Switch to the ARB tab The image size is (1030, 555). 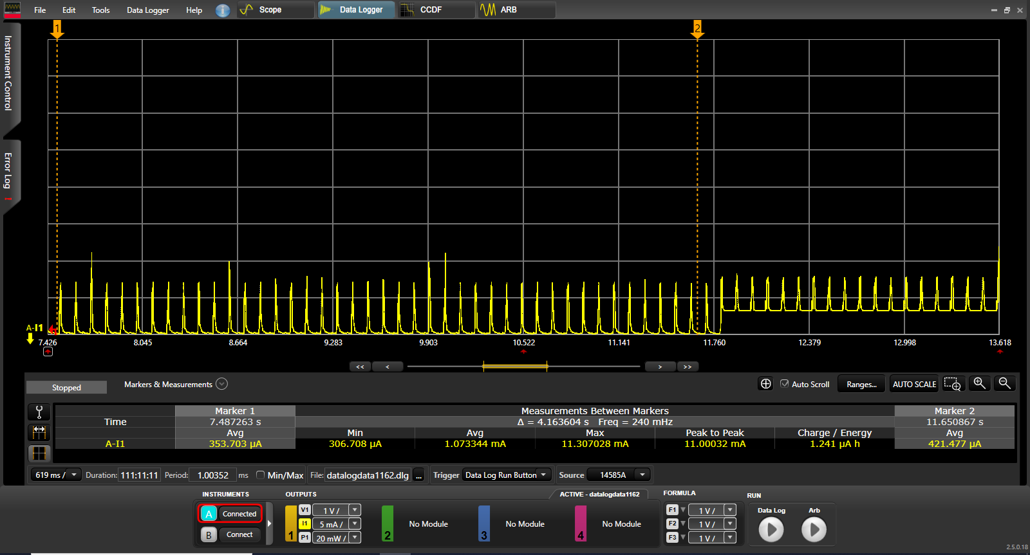click(516, 10)
